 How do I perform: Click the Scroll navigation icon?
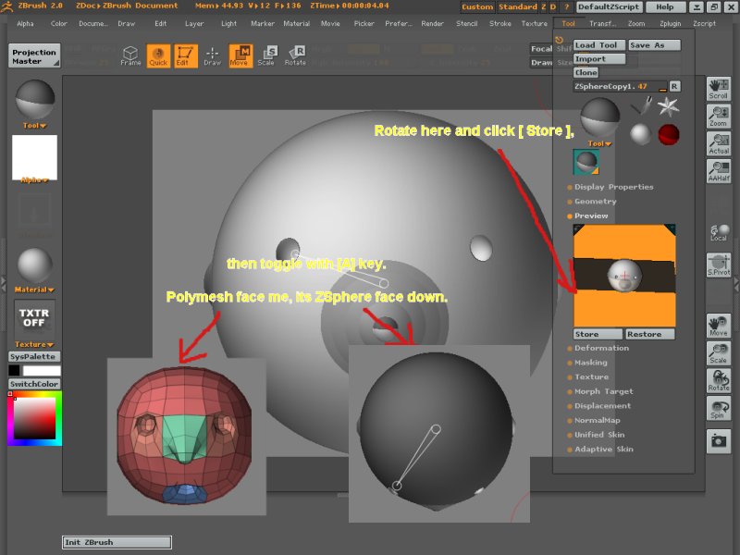[719, 89]
